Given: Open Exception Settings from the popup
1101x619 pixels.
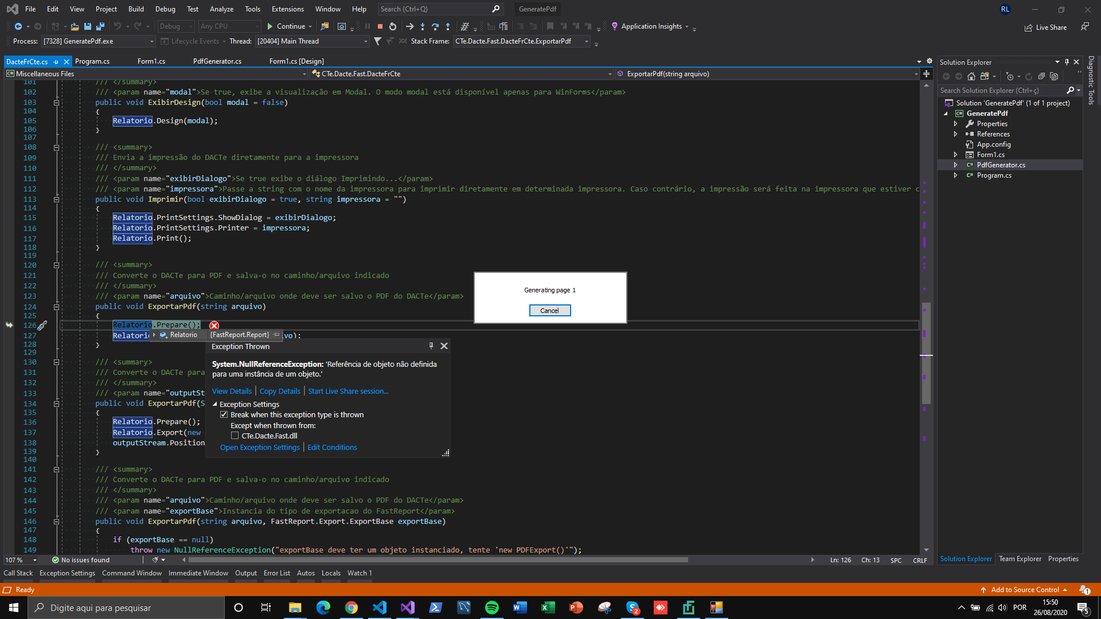Looking at the screenshot, I should [x=260, y=447].
